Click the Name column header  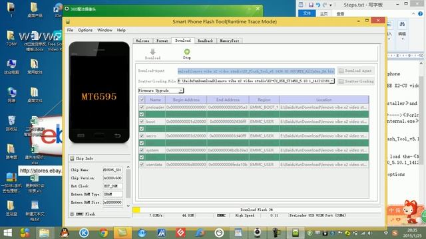tap(155, 100)
